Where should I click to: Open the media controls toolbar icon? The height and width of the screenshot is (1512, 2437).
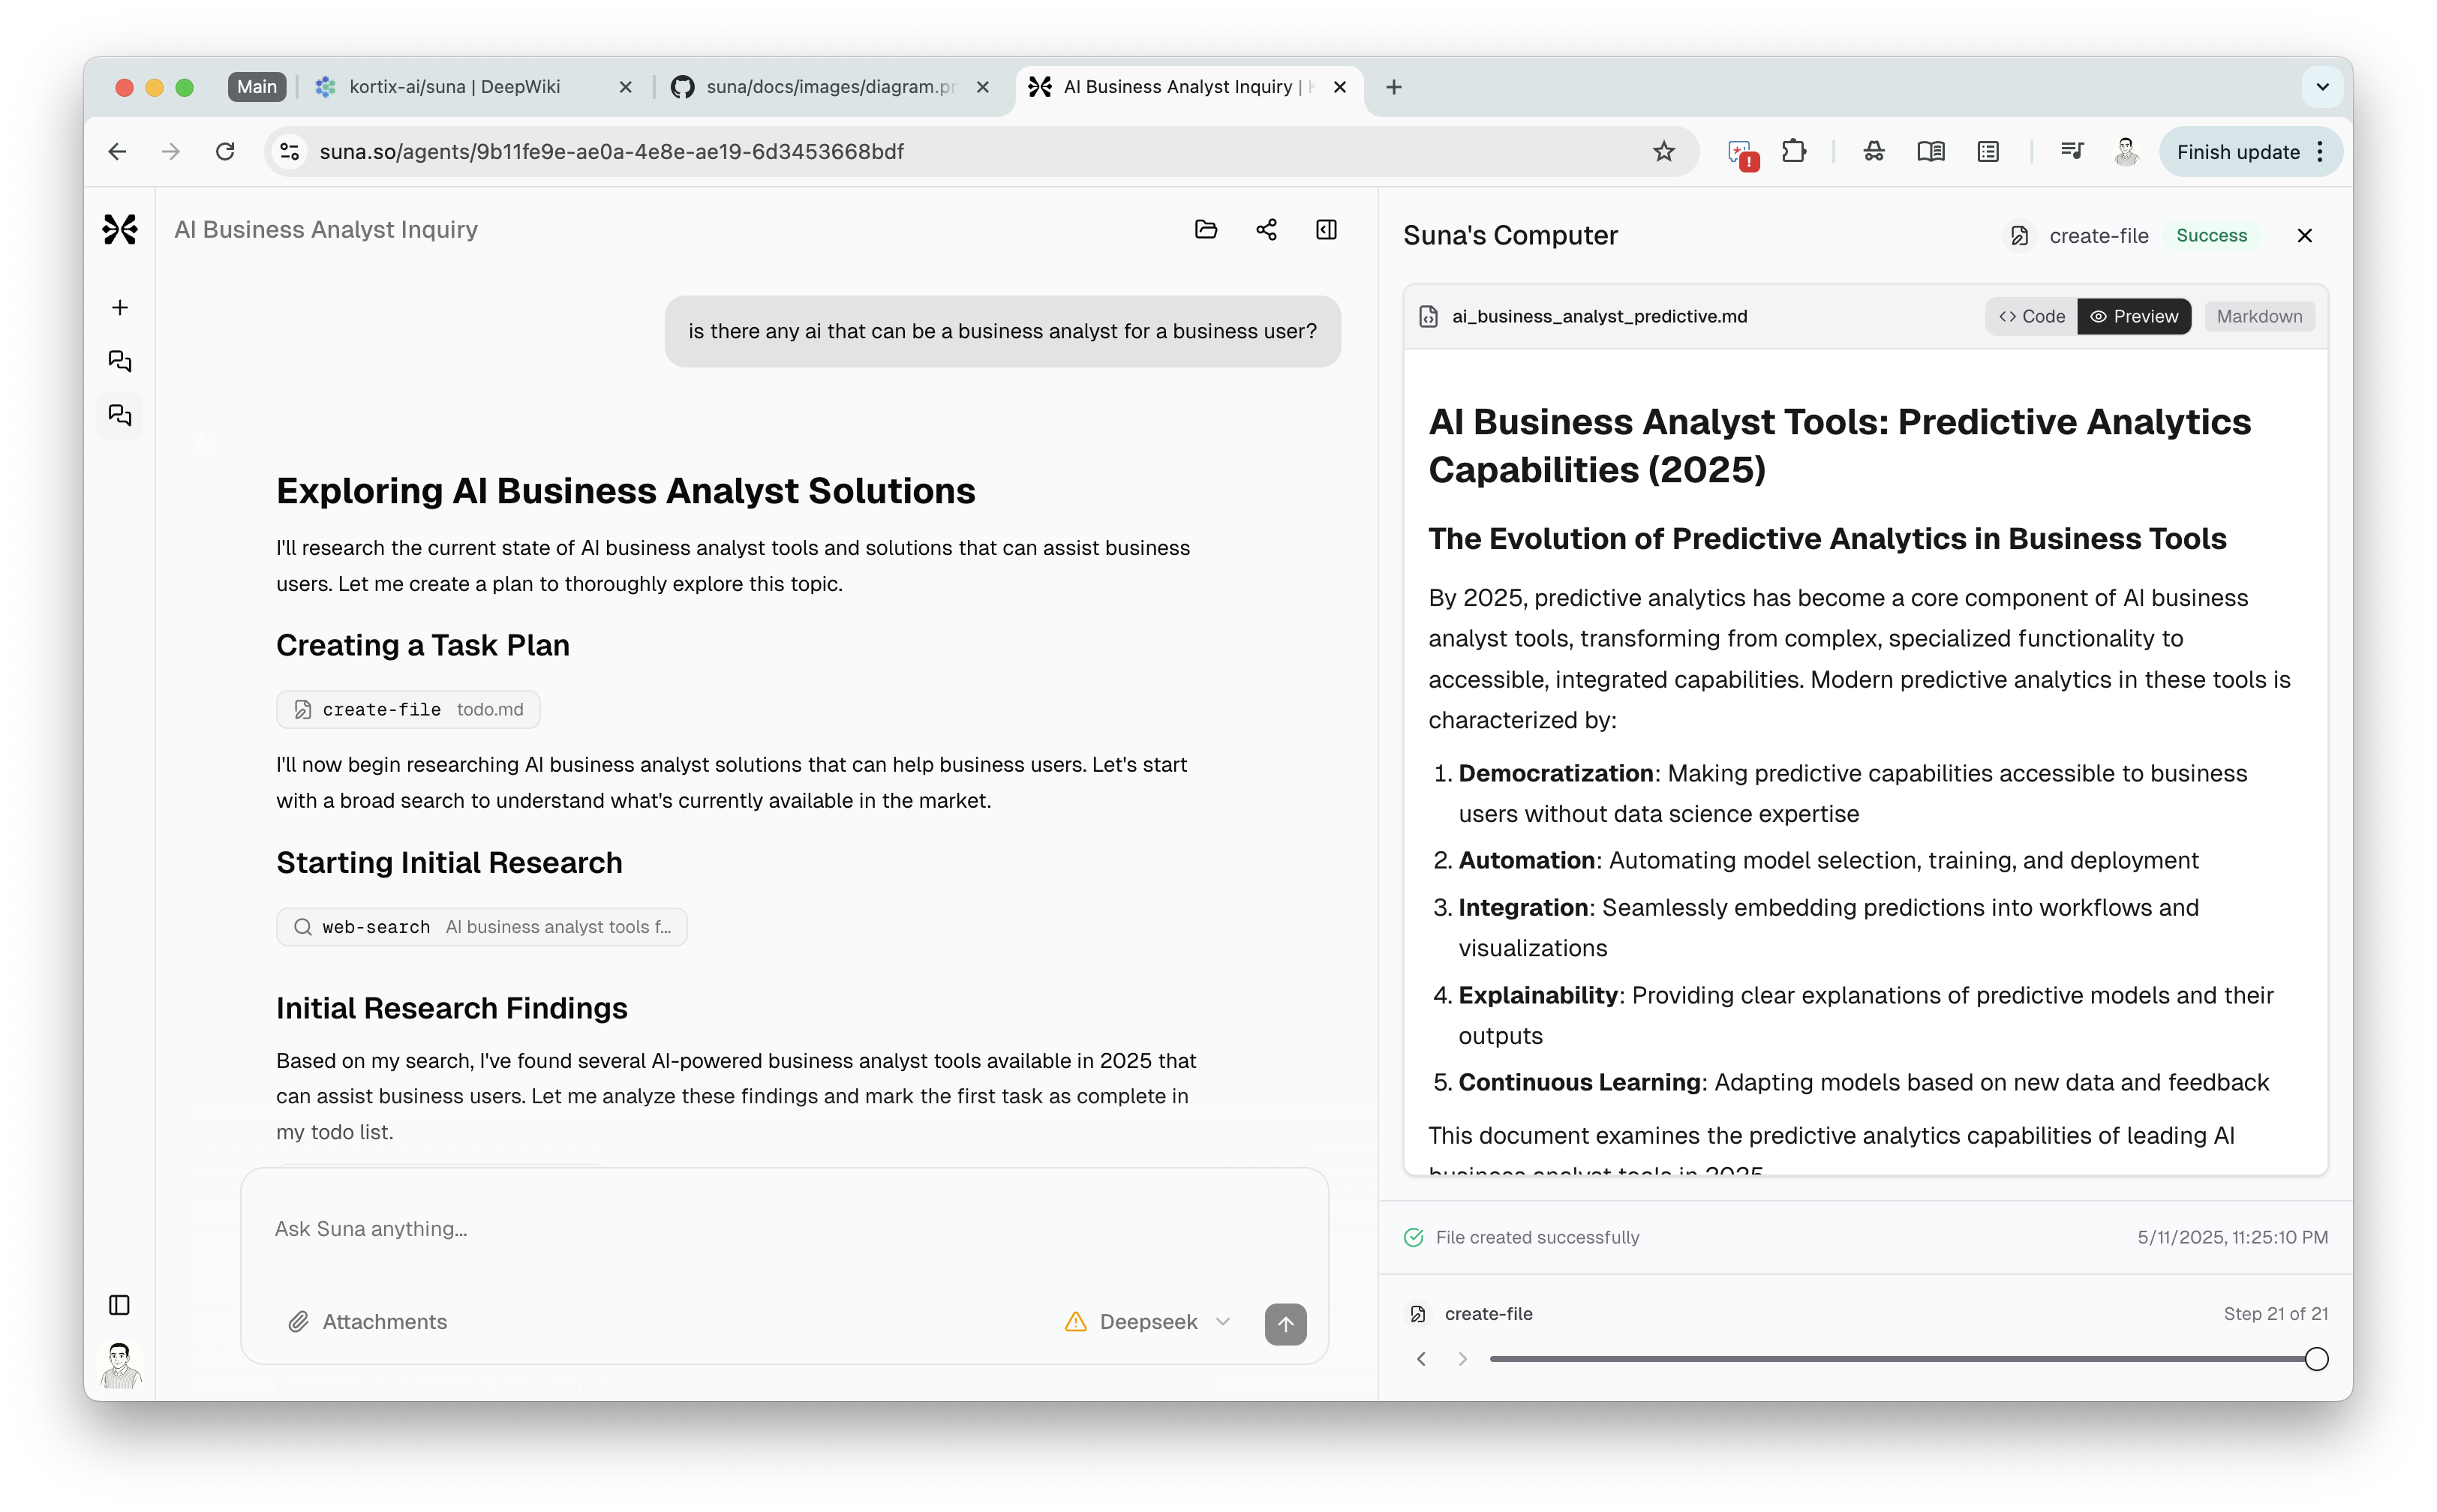click(2072, 152)
